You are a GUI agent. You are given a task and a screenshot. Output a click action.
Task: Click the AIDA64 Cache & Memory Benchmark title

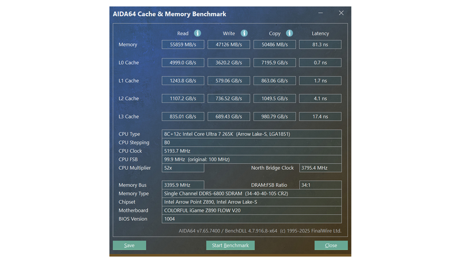coord(169,14)
